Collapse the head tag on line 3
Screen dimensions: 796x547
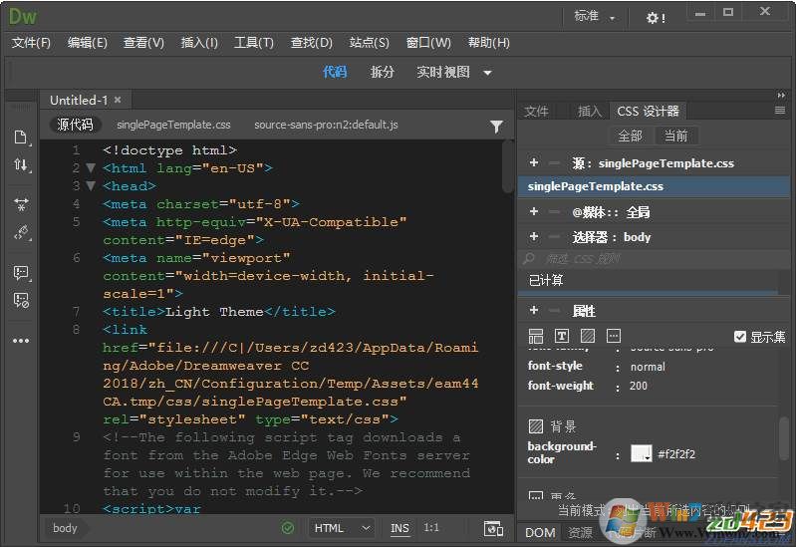point(91,186)
